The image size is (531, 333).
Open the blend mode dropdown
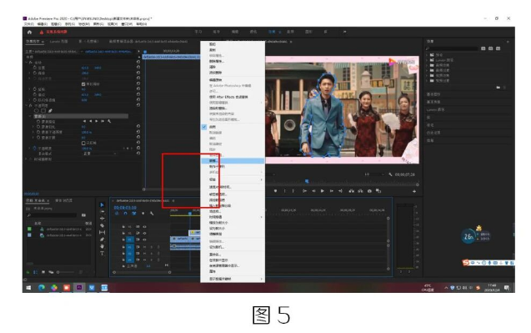[x=100, y=154]
